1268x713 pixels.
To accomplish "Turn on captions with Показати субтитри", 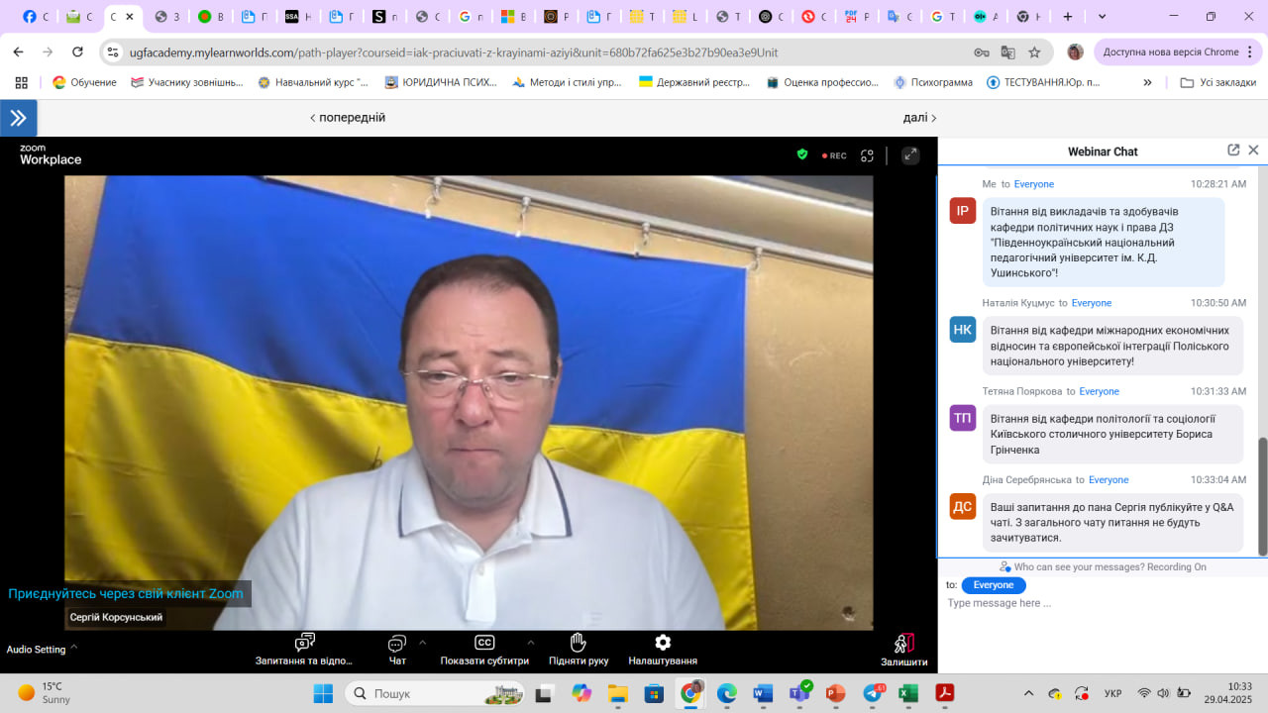I will (484, 650).
